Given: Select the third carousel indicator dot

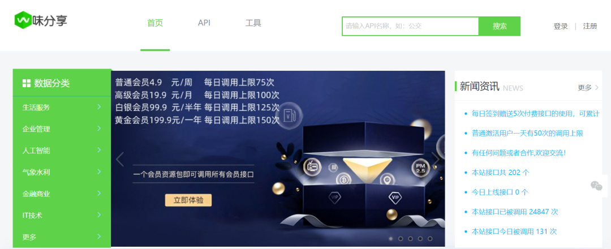Looking at the screenshot, I should (x=410, y=238).
